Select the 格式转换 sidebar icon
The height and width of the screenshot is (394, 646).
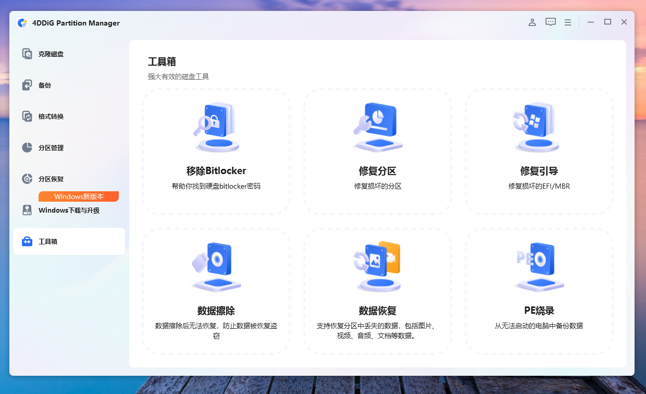[49, 116]
